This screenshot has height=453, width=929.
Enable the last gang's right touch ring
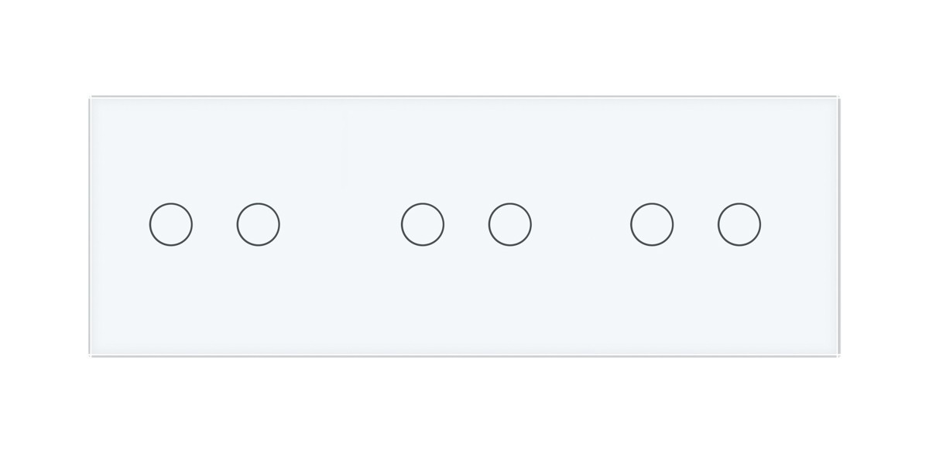pos(739,225)
